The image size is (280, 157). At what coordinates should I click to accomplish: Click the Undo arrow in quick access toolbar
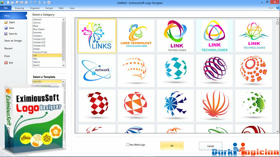(31, 2)
